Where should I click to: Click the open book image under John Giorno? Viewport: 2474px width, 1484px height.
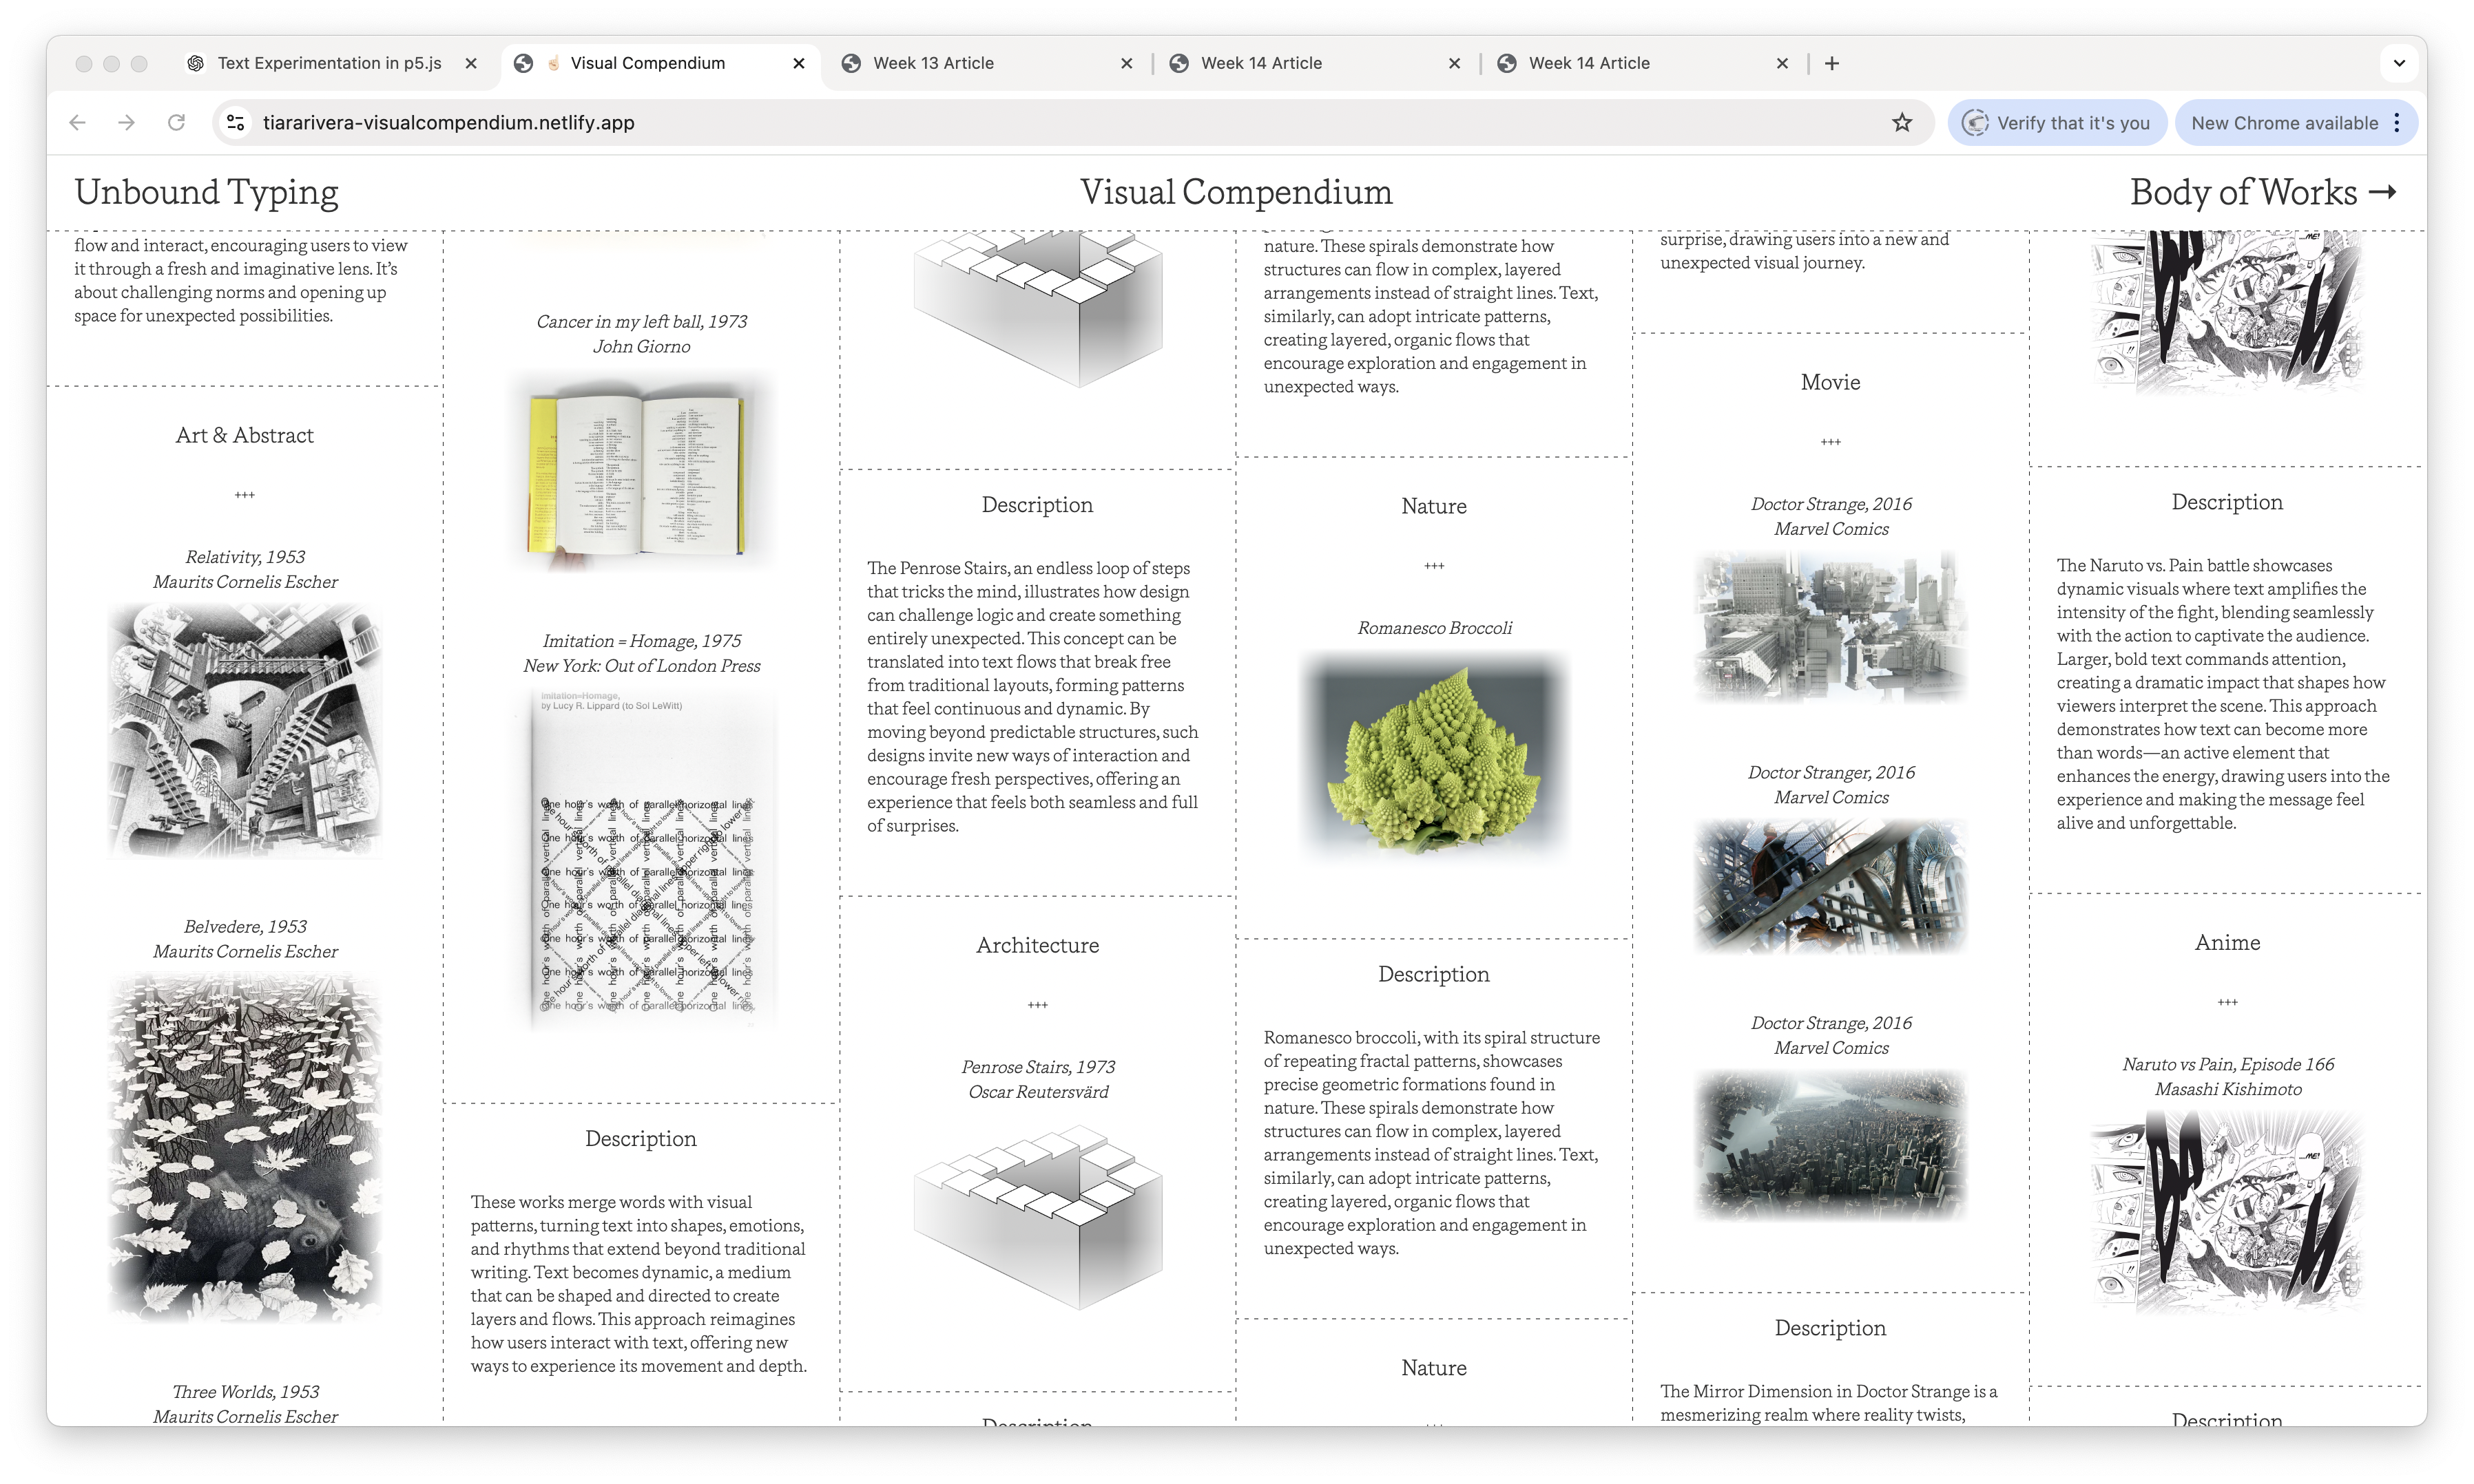(641, 472)
